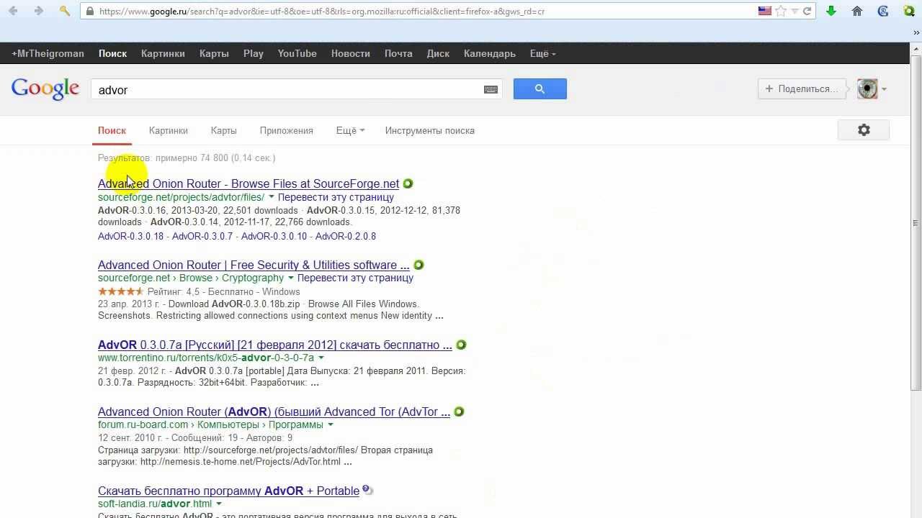Click the padlock security icon in URL bar
This screenshot has width=922, height=518.
click(x=89, y=12)
